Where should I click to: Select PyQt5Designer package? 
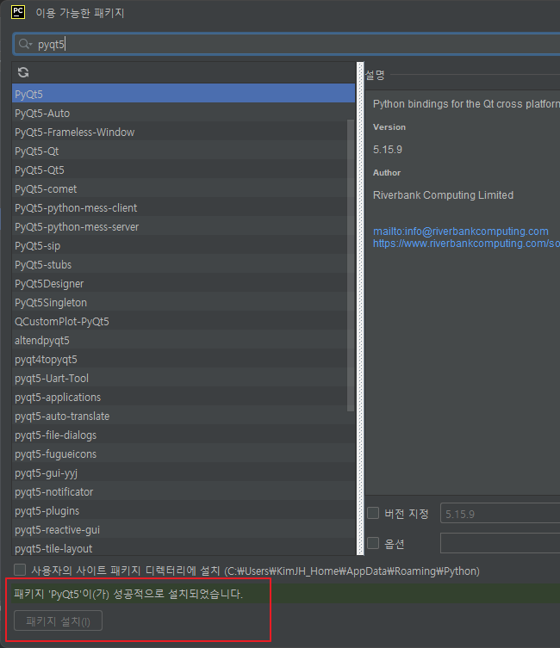184,284
